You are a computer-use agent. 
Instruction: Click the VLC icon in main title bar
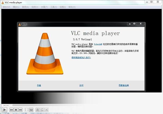click(3, 2)
